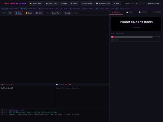Image resolution: width=163 pixels, height=122 pixels.
Task: Run Auto-Particle on the lyrics
Action: pyautogui.click(x=103, y=3)
